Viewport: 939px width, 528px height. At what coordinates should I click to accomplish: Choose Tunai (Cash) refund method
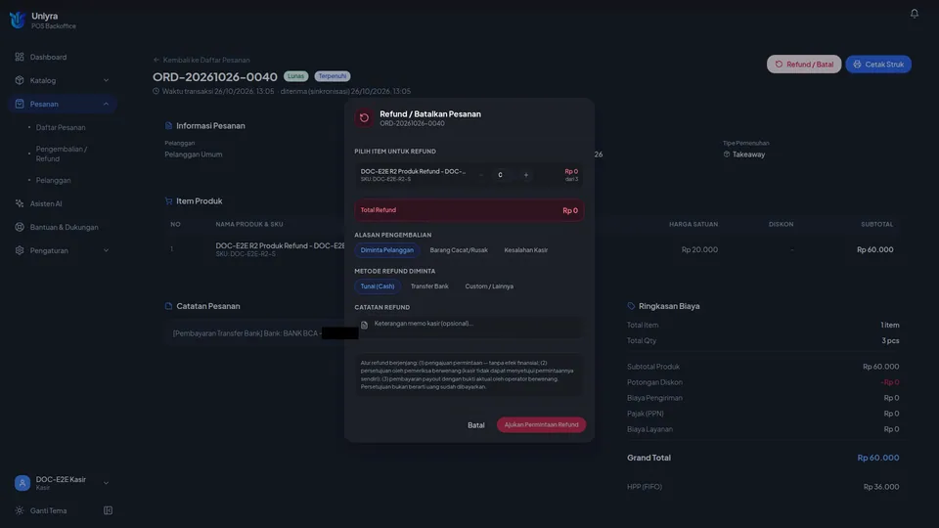tap(378, 286)
